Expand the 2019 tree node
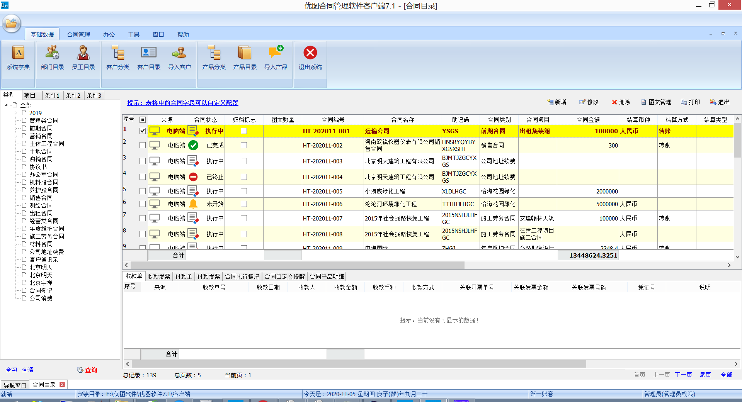This screenshot has width=742, height=402. point(15,113)
